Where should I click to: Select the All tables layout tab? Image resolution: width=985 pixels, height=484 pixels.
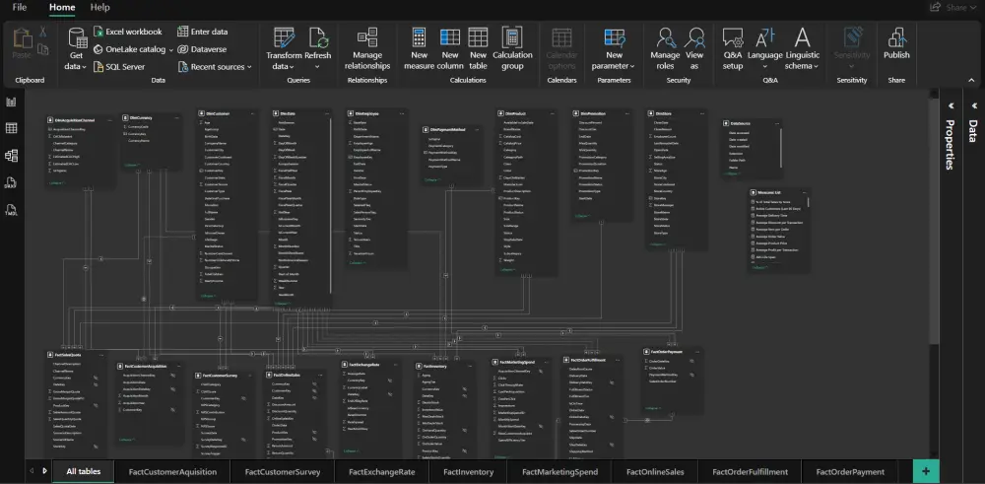pos(83,471)
